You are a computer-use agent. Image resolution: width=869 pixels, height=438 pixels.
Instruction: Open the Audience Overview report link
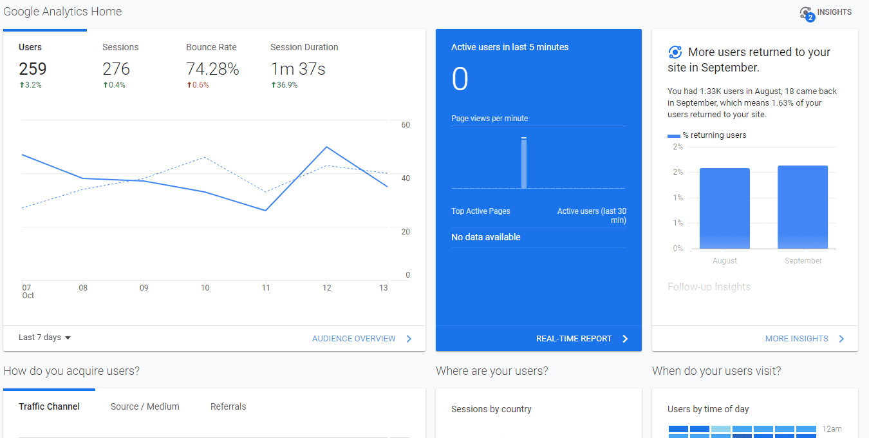(354, 339)
